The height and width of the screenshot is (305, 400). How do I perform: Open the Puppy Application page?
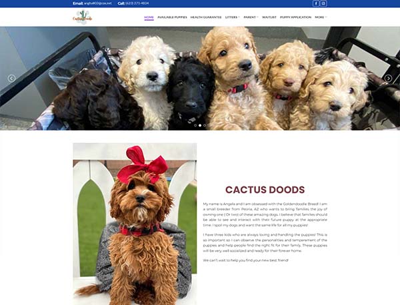pos(295,17)
